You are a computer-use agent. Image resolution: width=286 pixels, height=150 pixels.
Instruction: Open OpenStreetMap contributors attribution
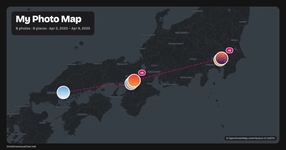250,138
